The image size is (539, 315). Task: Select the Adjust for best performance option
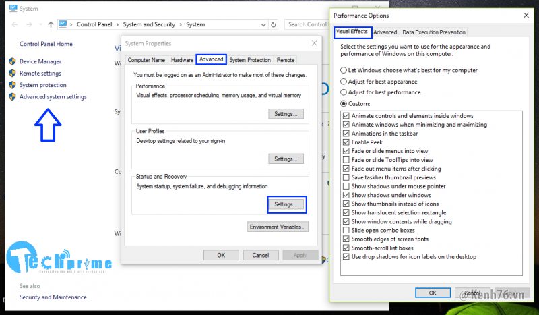[344, 92]
